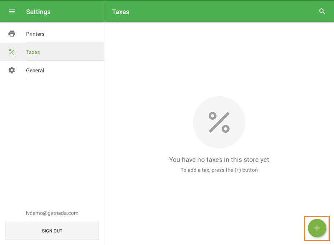
Task: Click the green header bar above the sidebar
Action: (52, 11)
